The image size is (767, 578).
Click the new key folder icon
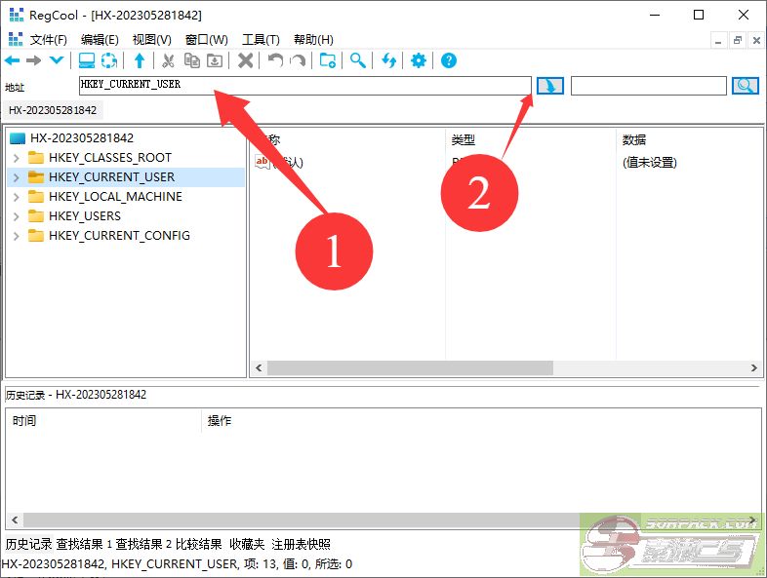(328, 60)
